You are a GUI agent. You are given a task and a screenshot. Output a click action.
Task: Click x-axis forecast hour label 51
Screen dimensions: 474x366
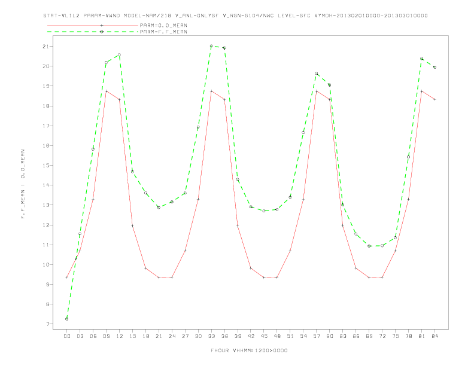tap(290, 336)
